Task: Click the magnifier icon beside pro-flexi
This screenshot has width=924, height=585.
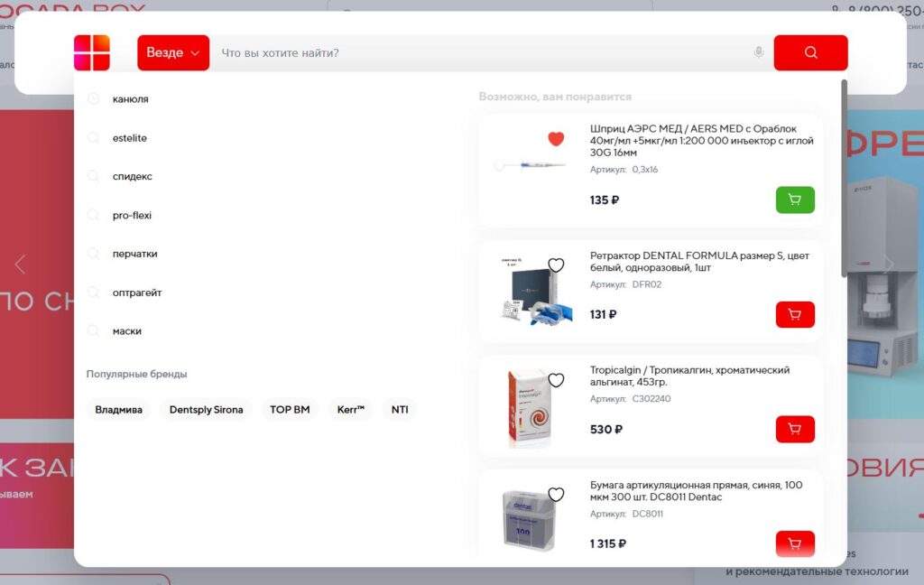Action: point(93,215)
